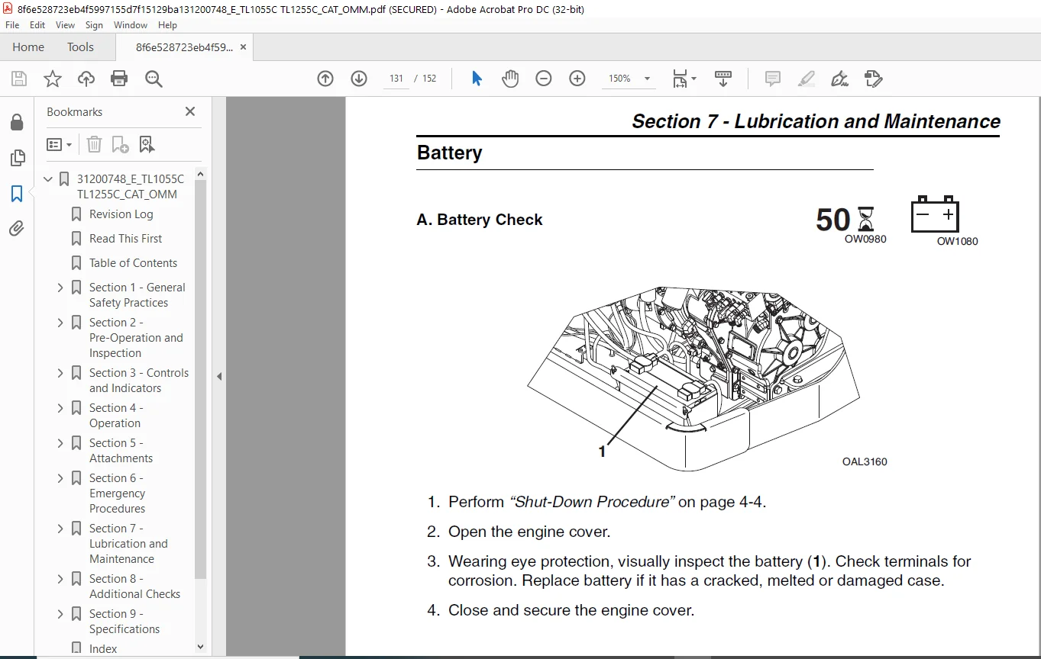Close the open document tab
The image size is (1041, 659).
pos(243,47)
